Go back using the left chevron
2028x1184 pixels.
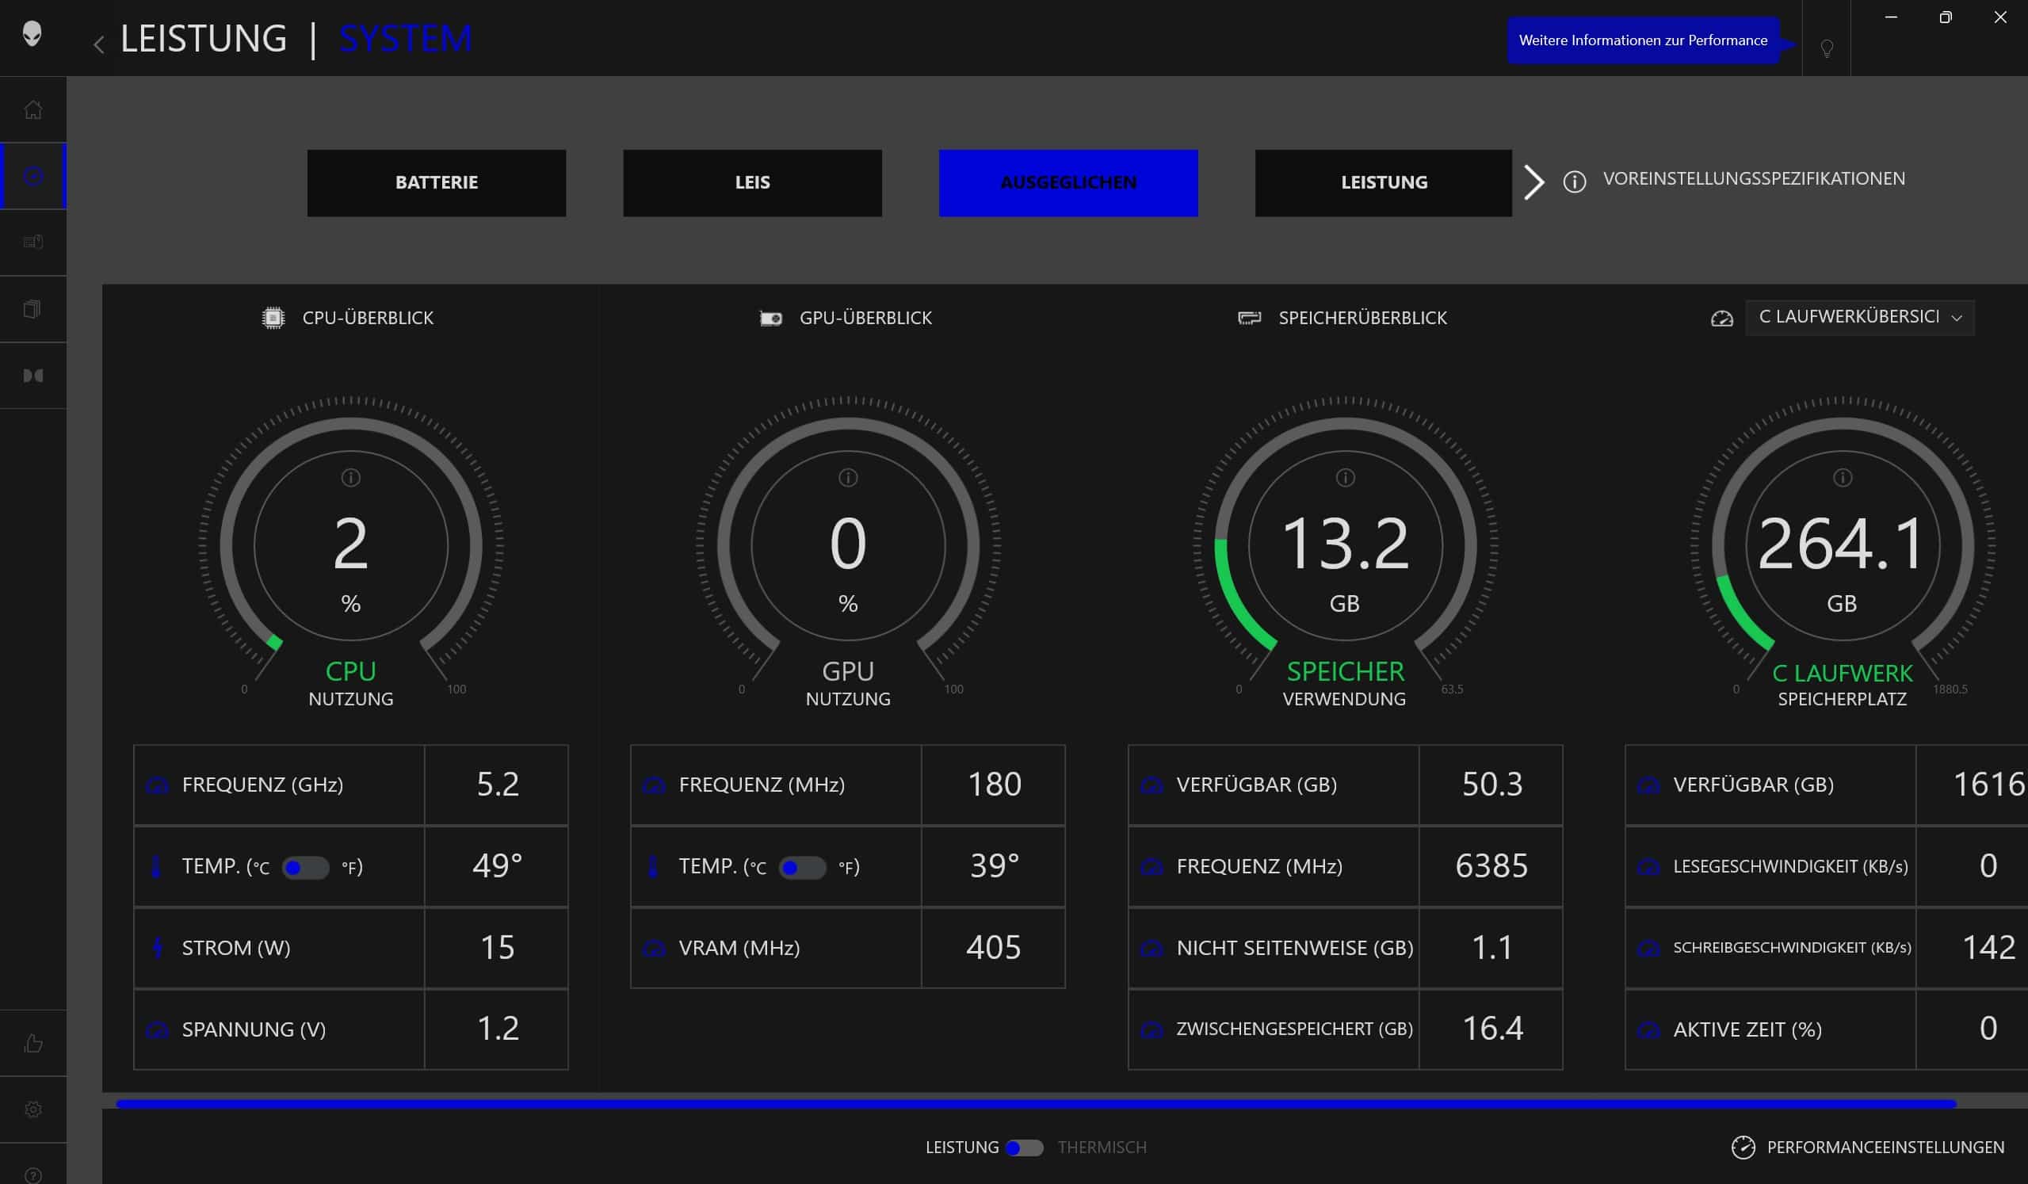coord(99,44)
